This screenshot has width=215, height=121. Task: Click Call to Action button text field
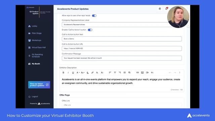click(122, 39)
